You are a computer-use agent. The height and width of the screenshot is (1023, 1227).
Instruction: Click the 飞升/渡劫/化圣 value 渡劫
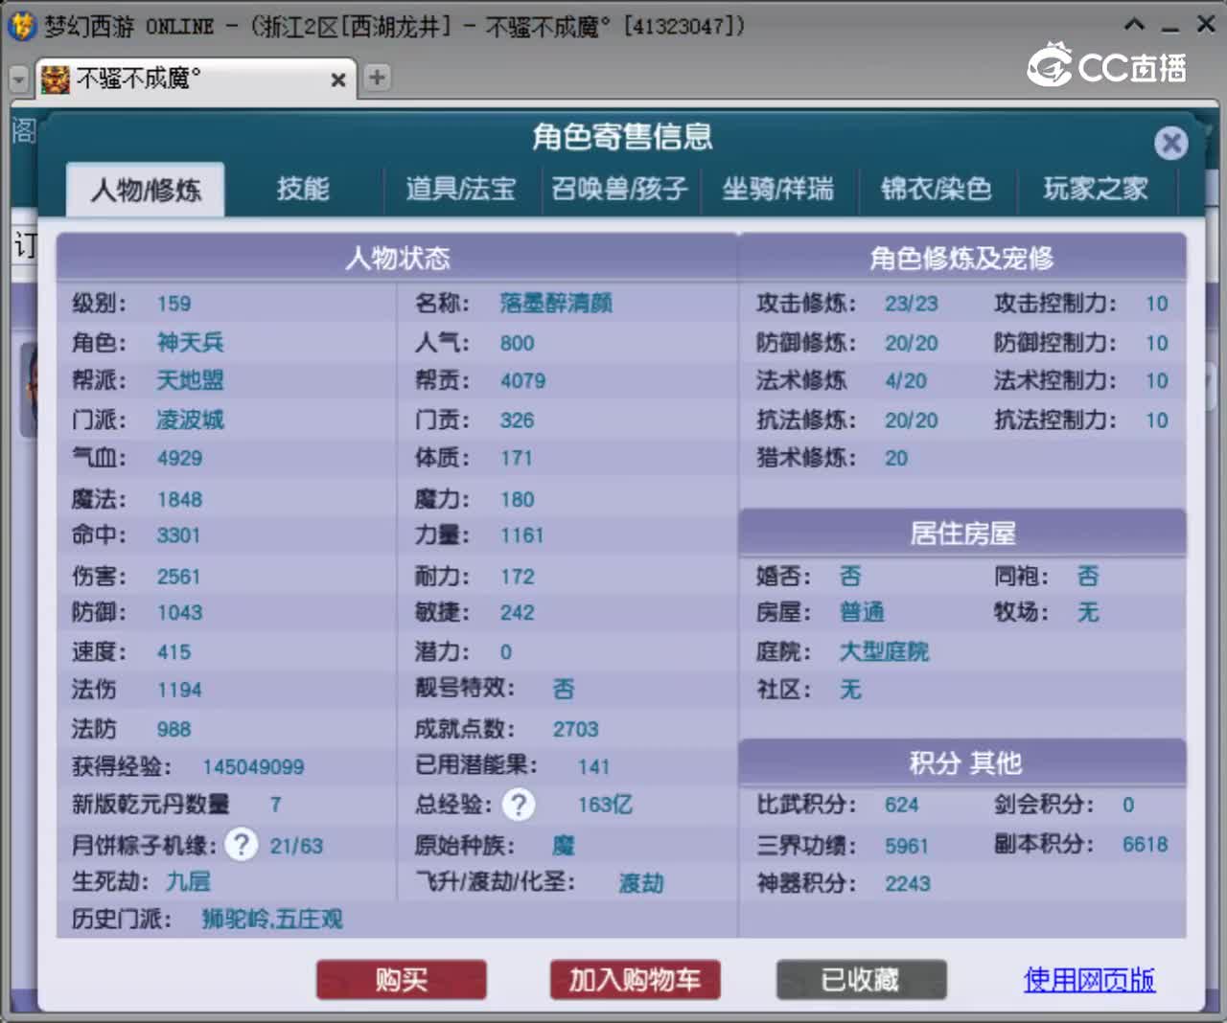tap(641, 883)
